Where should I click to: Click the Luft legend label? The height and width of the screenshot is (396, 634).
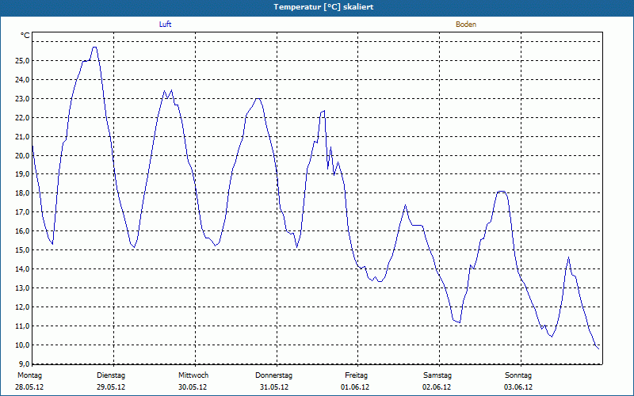coord(165,25)
